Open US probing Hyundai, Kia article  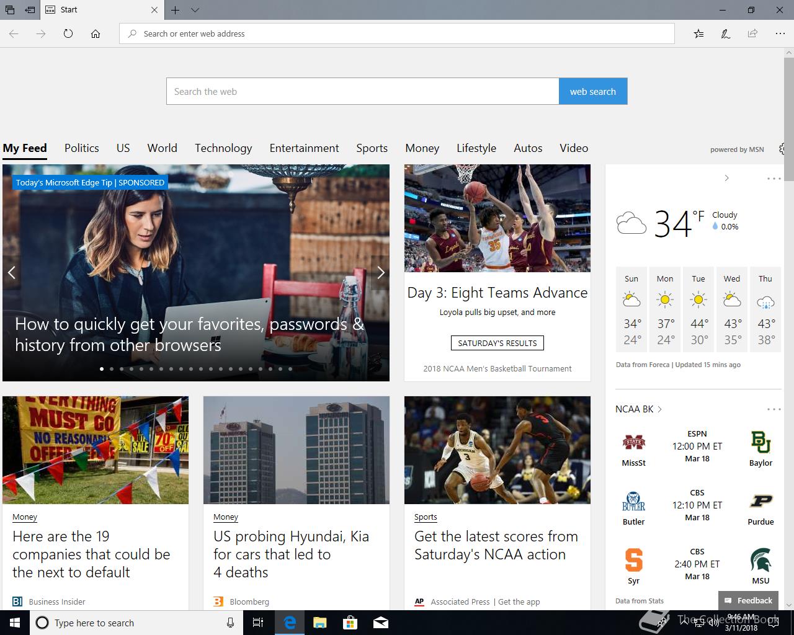click(291, 554)
